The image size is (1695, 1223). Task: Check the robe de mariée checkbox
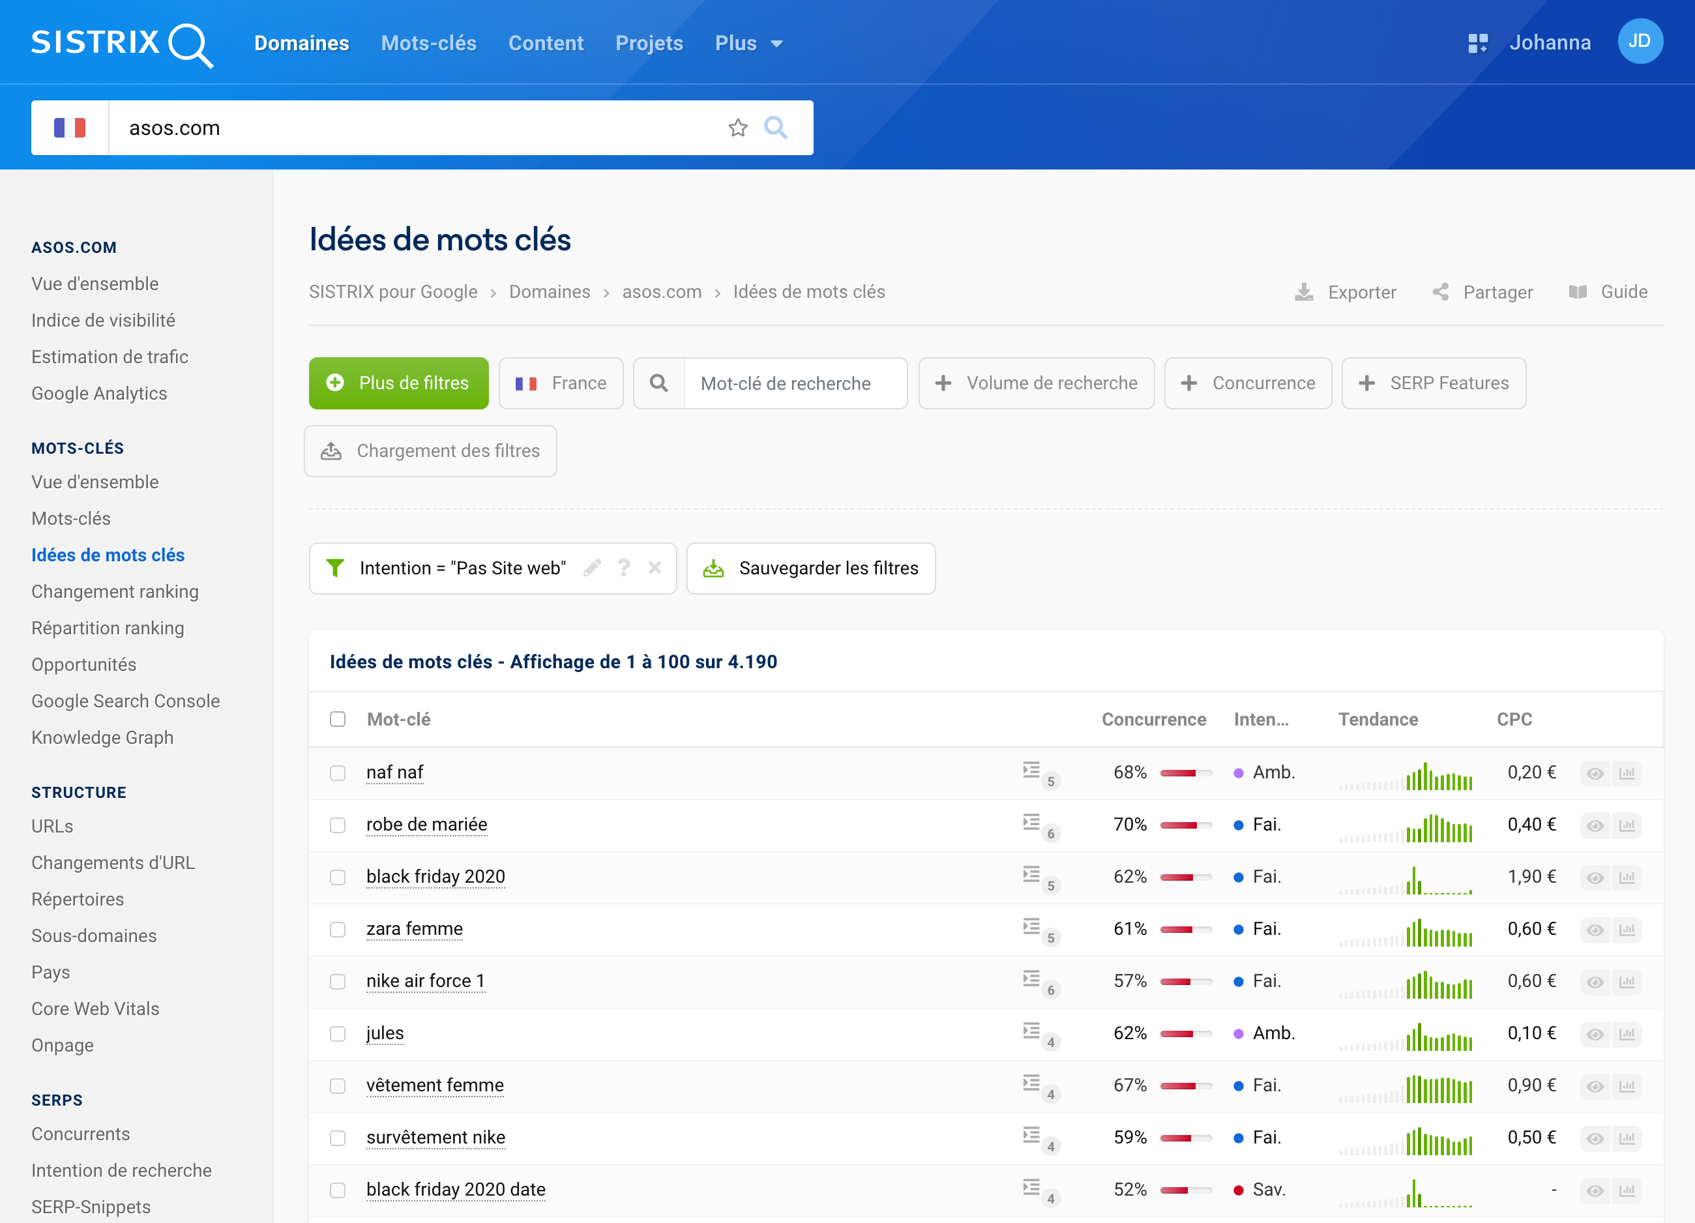[x=338, y=825]
